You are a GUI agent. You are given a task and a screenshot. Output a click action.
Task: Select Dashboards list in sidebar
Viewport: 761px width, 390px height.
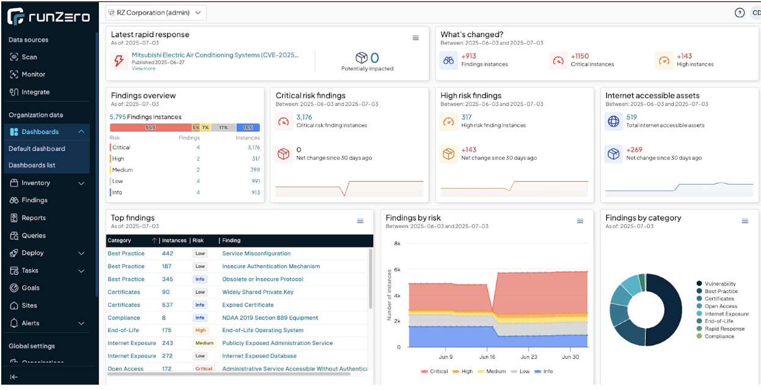32,165
